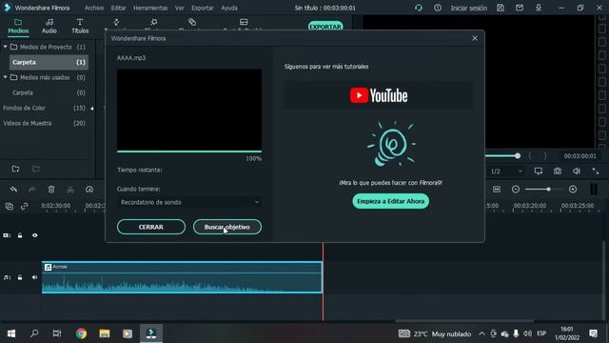The height and width of the screenshot is (343, 609).
Task: Click the Buscar objetivo button
Action: point(227,227)
